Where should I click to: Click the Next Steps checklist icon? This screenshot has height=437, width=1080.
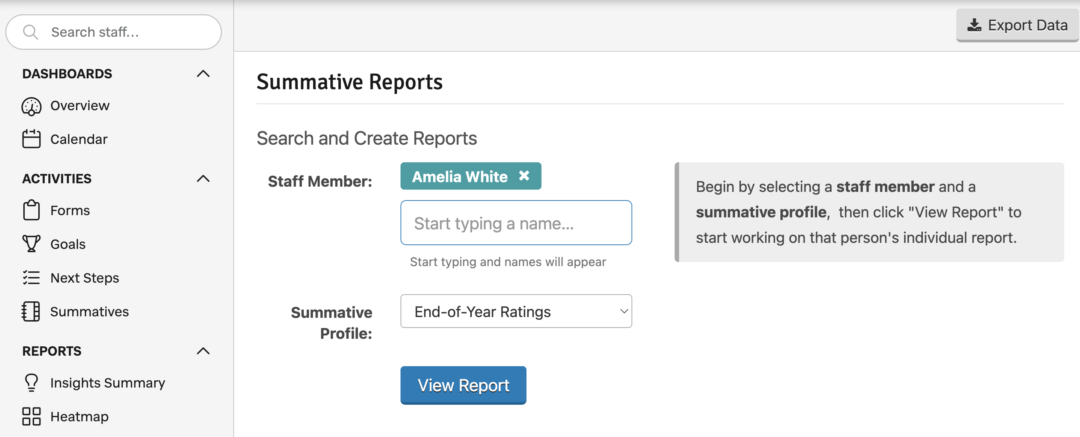[31, 278]
